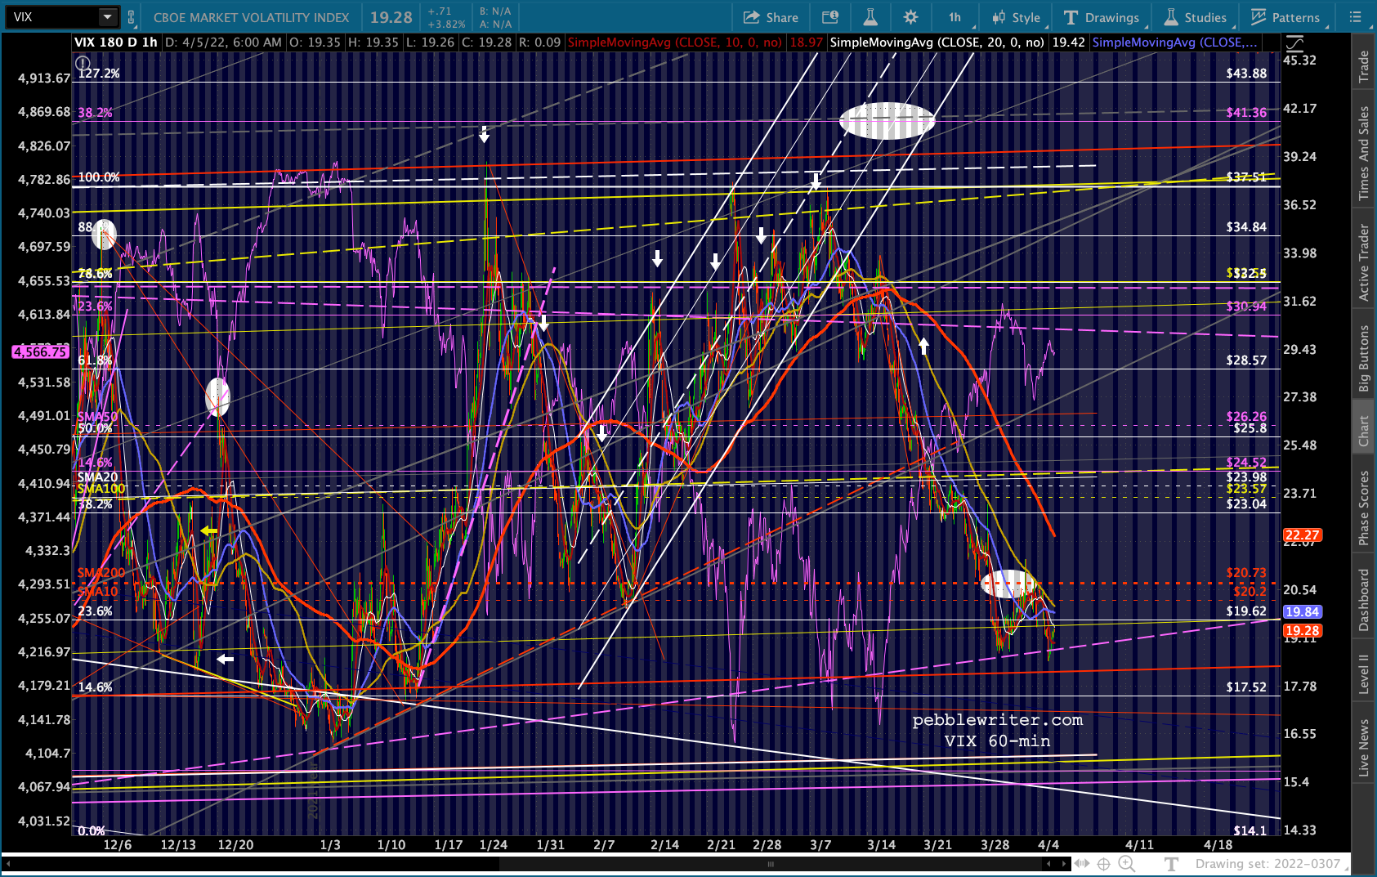
Task: Click the Studies beaker icon
Action: (x=1171, y=17)
